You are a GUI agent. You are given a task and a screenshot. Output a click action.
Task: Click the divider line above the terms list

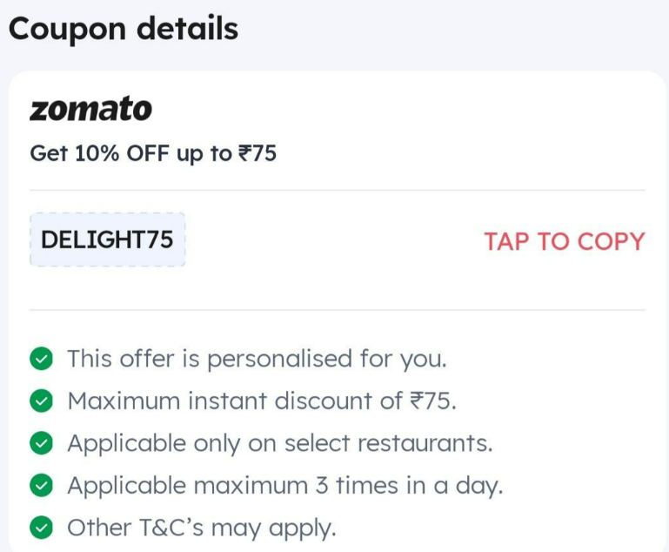338,310
